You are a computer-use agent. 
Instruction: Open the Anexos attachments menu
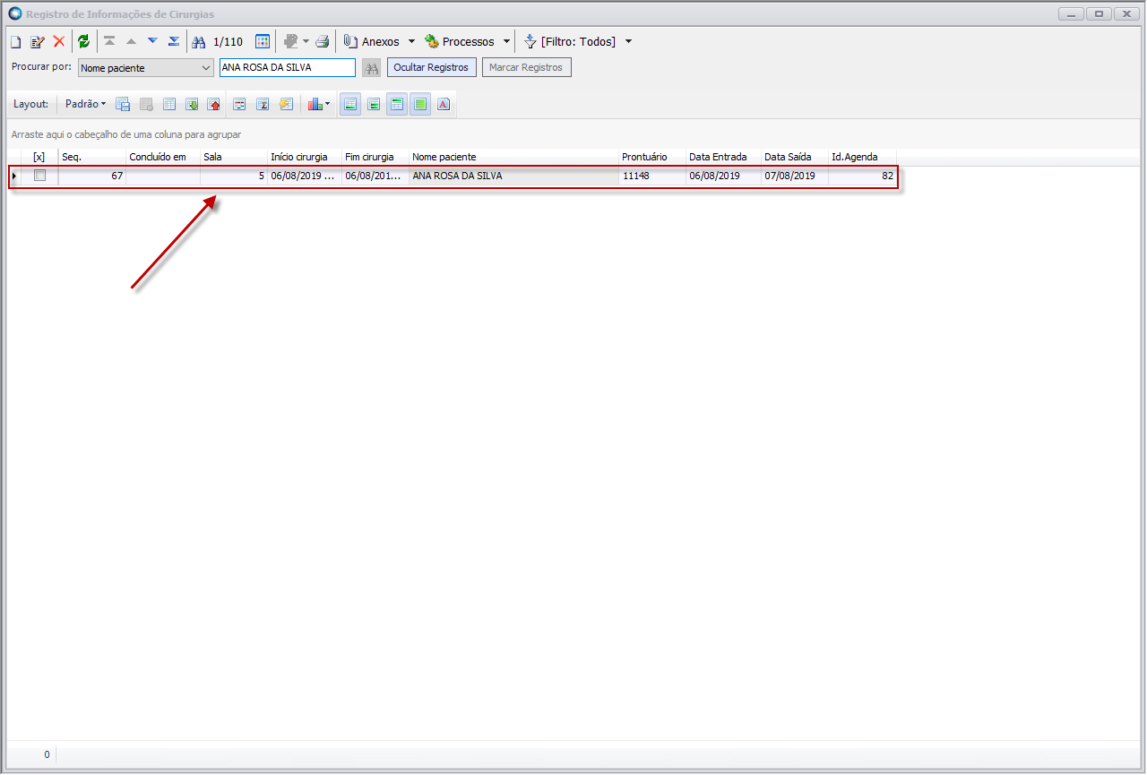pos(372,41)
